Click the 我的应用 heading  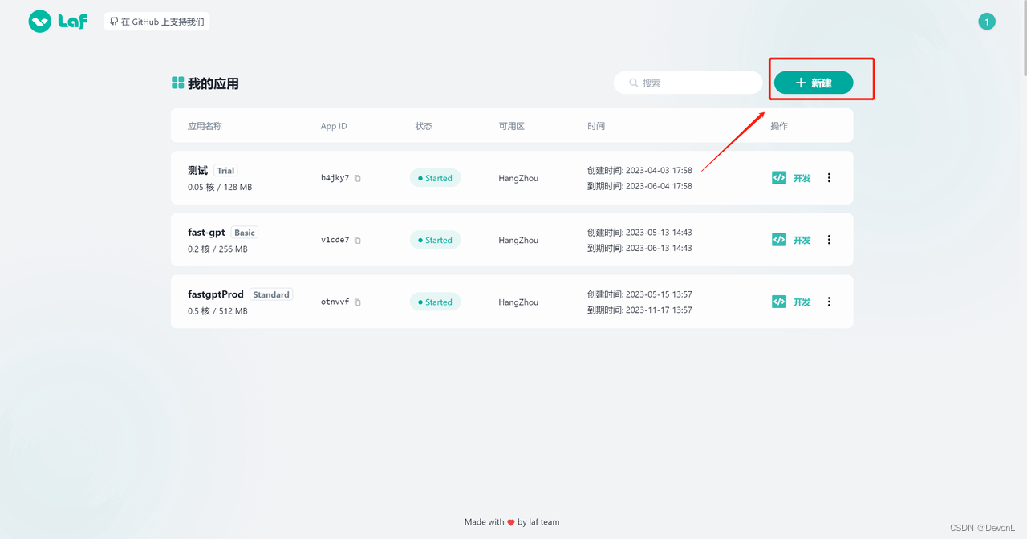click(x=213, y=83)
